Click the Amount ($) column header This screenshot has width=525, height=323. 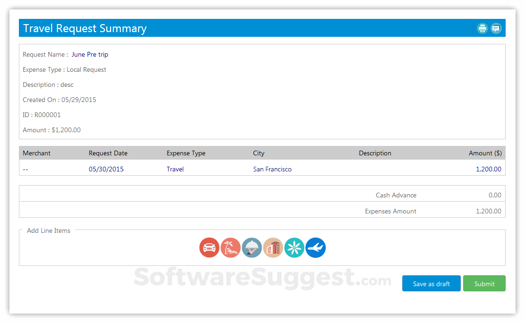coord(485,153)
